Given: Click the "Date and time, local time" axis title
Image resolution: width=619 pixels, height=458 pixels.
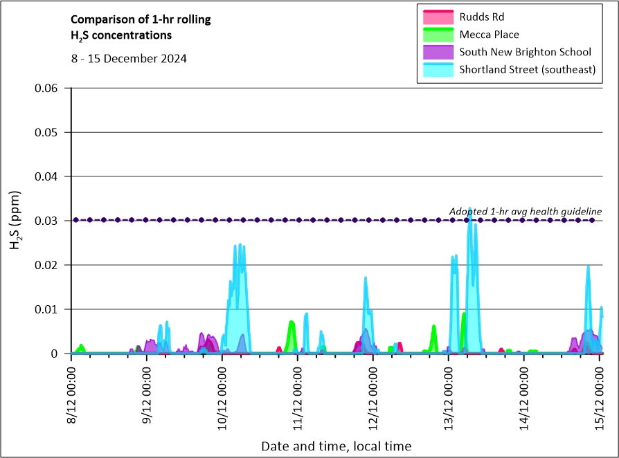Looking at the screenshot, I should click(x=336, y=446).
